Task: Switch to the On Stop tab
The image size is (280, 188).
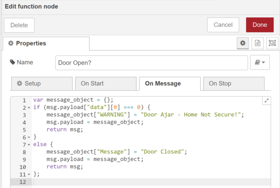Action: click(233, 84)
